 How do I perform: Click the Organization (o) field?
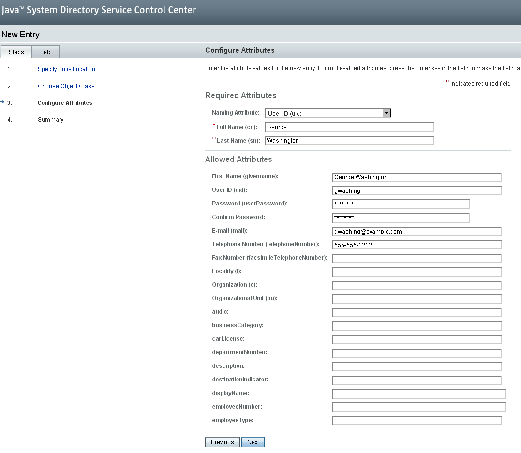417,286
